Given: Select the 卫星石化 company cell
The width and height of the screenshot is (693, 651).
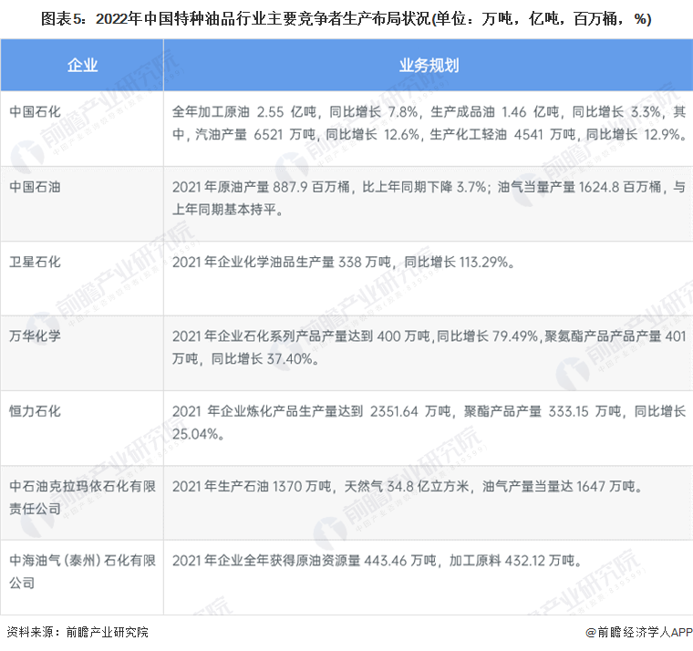Looking at the screenshot, I should [x=35, y=262].
